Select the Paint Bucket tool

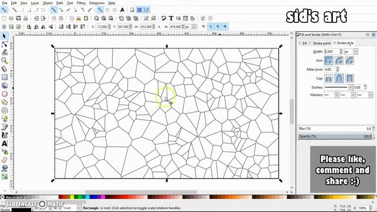(4, 168)
